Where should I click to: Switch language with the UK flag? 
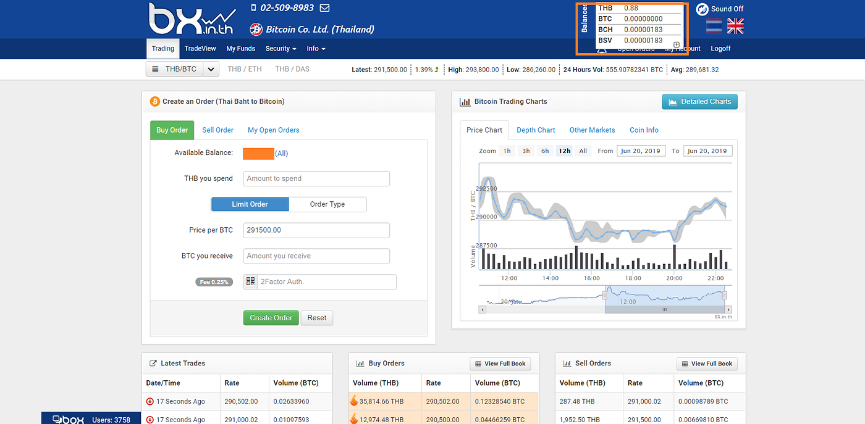click(735, 26)
